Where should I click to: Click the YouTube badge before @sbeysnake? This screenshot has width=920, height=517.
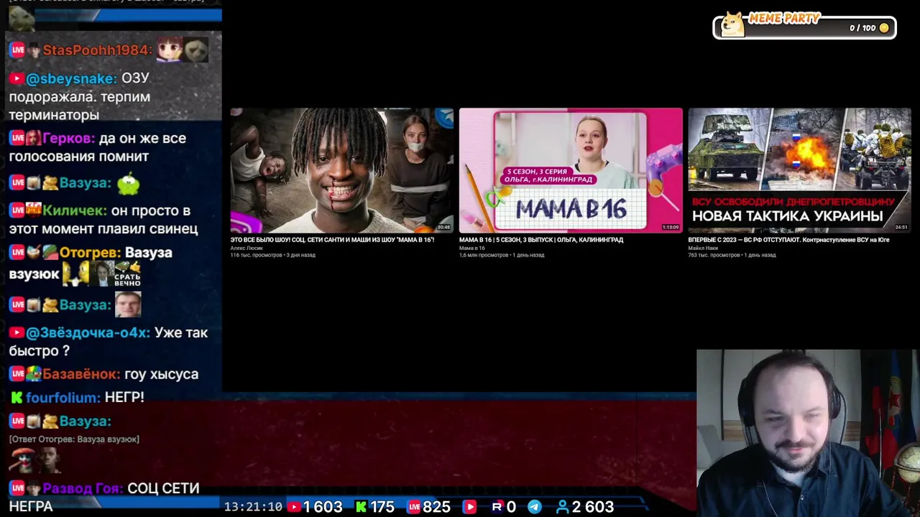coord(17,78)
